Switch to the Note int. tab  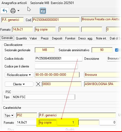click(101, 38)
